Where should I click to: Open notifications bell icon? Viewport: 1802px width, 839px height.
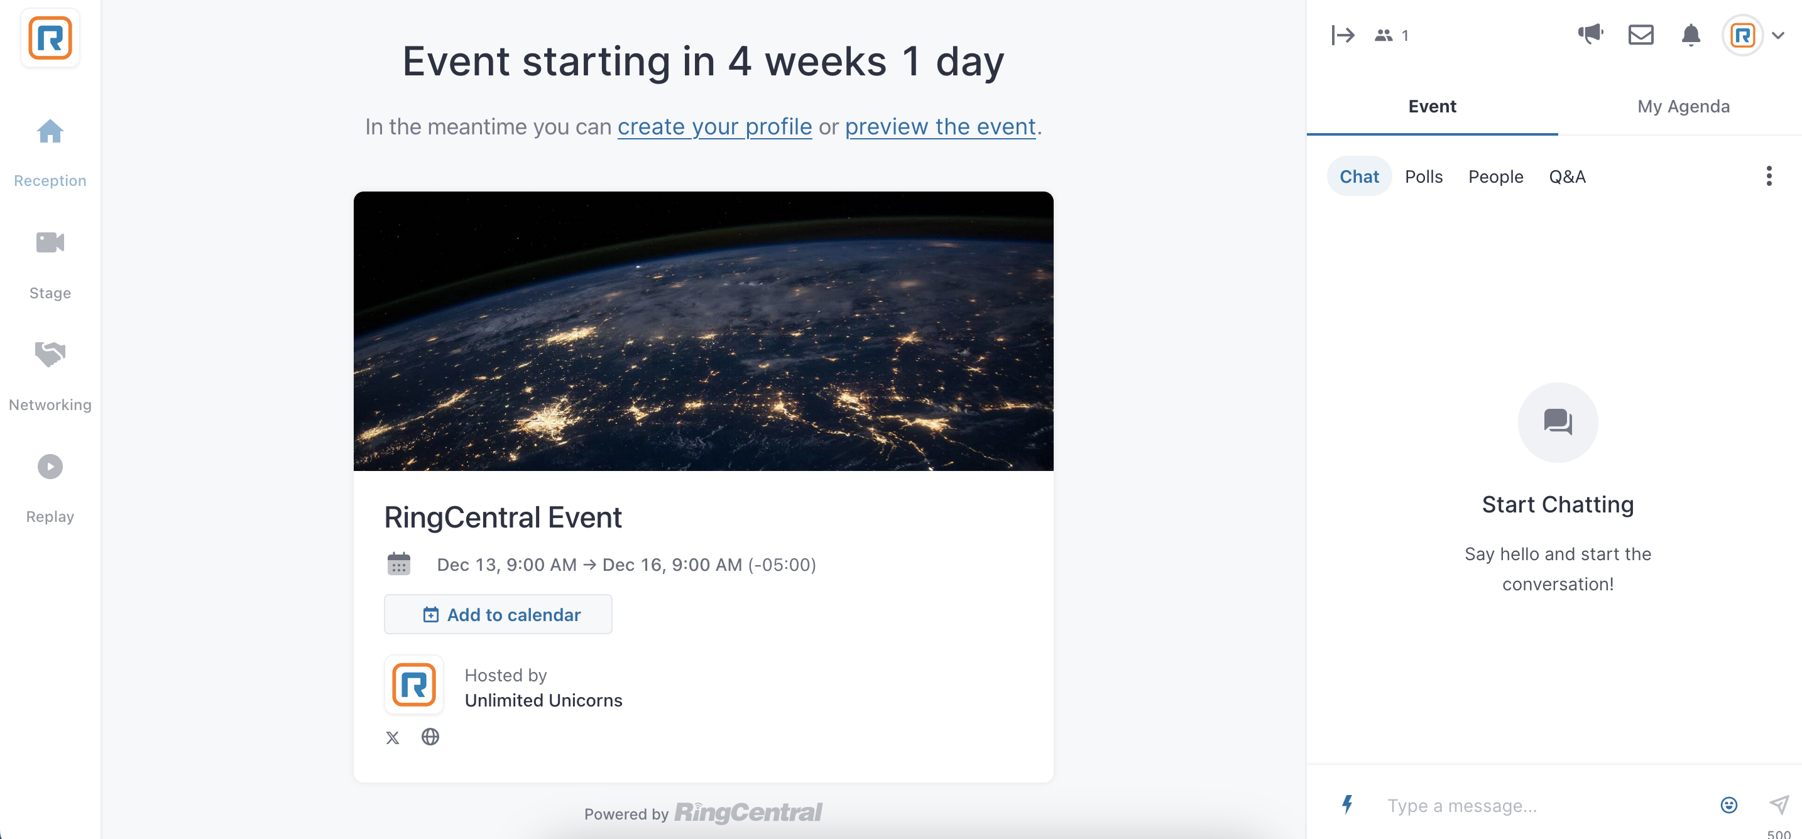pyautogui.click(x=1690, y=35)
